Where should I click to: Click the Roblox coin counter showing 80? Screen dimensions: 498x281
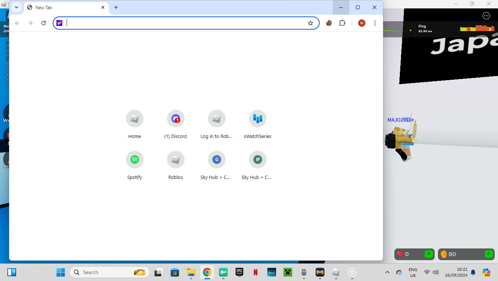pyautogui.click(x=466, y=254)
